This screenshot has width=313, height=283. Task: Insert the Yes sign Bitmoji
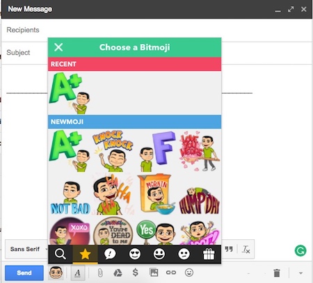[x=156, y=232]
